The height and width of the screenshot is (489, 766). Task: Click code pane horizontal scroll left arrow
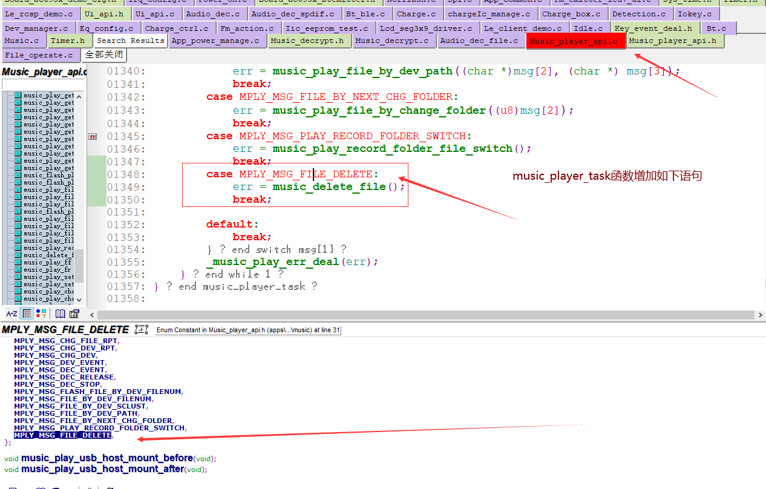(93, 315)
